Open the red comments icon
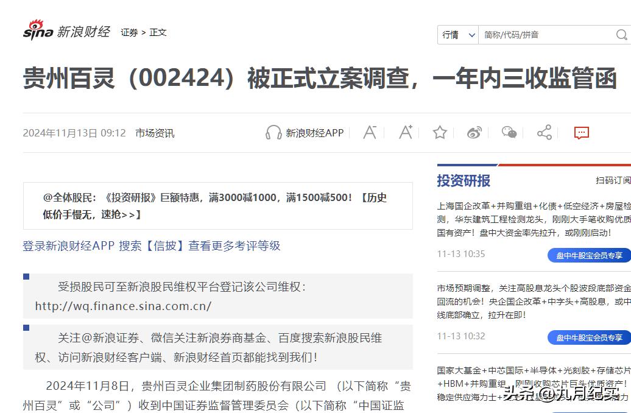631x413 pixels. click(x=582, y=132)
